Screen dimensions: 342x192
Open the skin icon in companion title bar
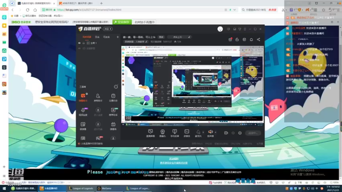[x=240, y=29]
